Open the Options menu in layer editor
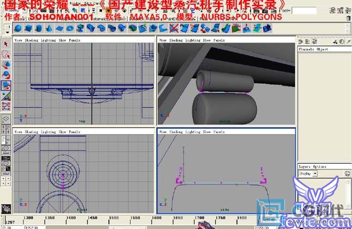 click(319, 166)
